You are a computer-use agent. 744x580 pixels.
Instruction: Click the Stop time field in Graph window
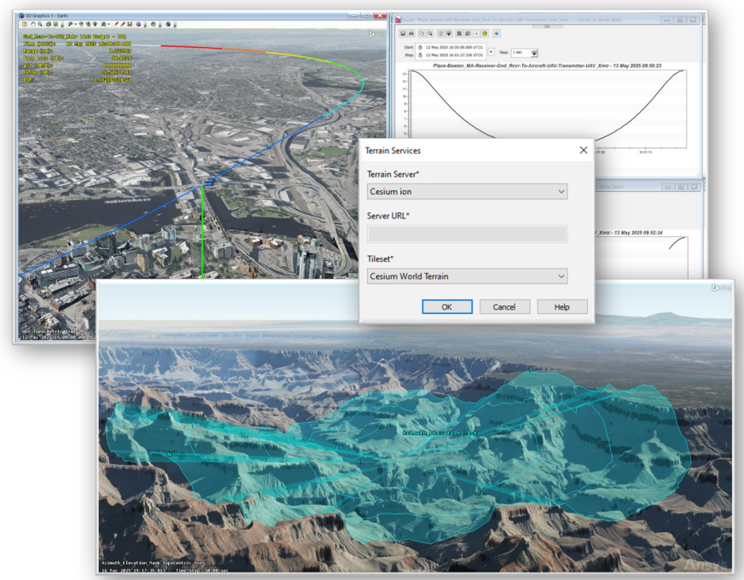pyautogui.click(x=454, y=55)
